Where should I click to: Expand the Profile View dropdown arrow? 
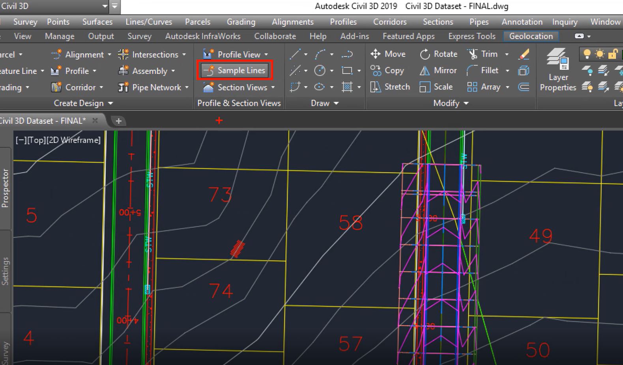[266, 55]
